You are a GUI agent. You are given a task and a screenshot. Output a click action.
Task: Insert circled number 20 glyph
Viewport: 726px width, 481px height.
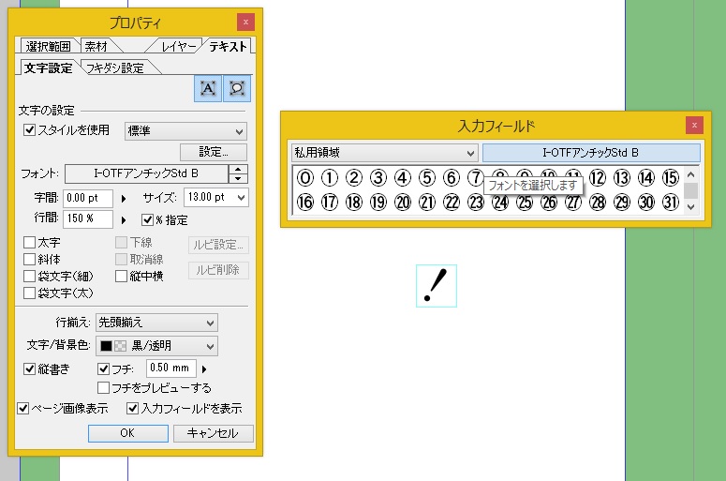pyautogui.click(x=403, y=203)
